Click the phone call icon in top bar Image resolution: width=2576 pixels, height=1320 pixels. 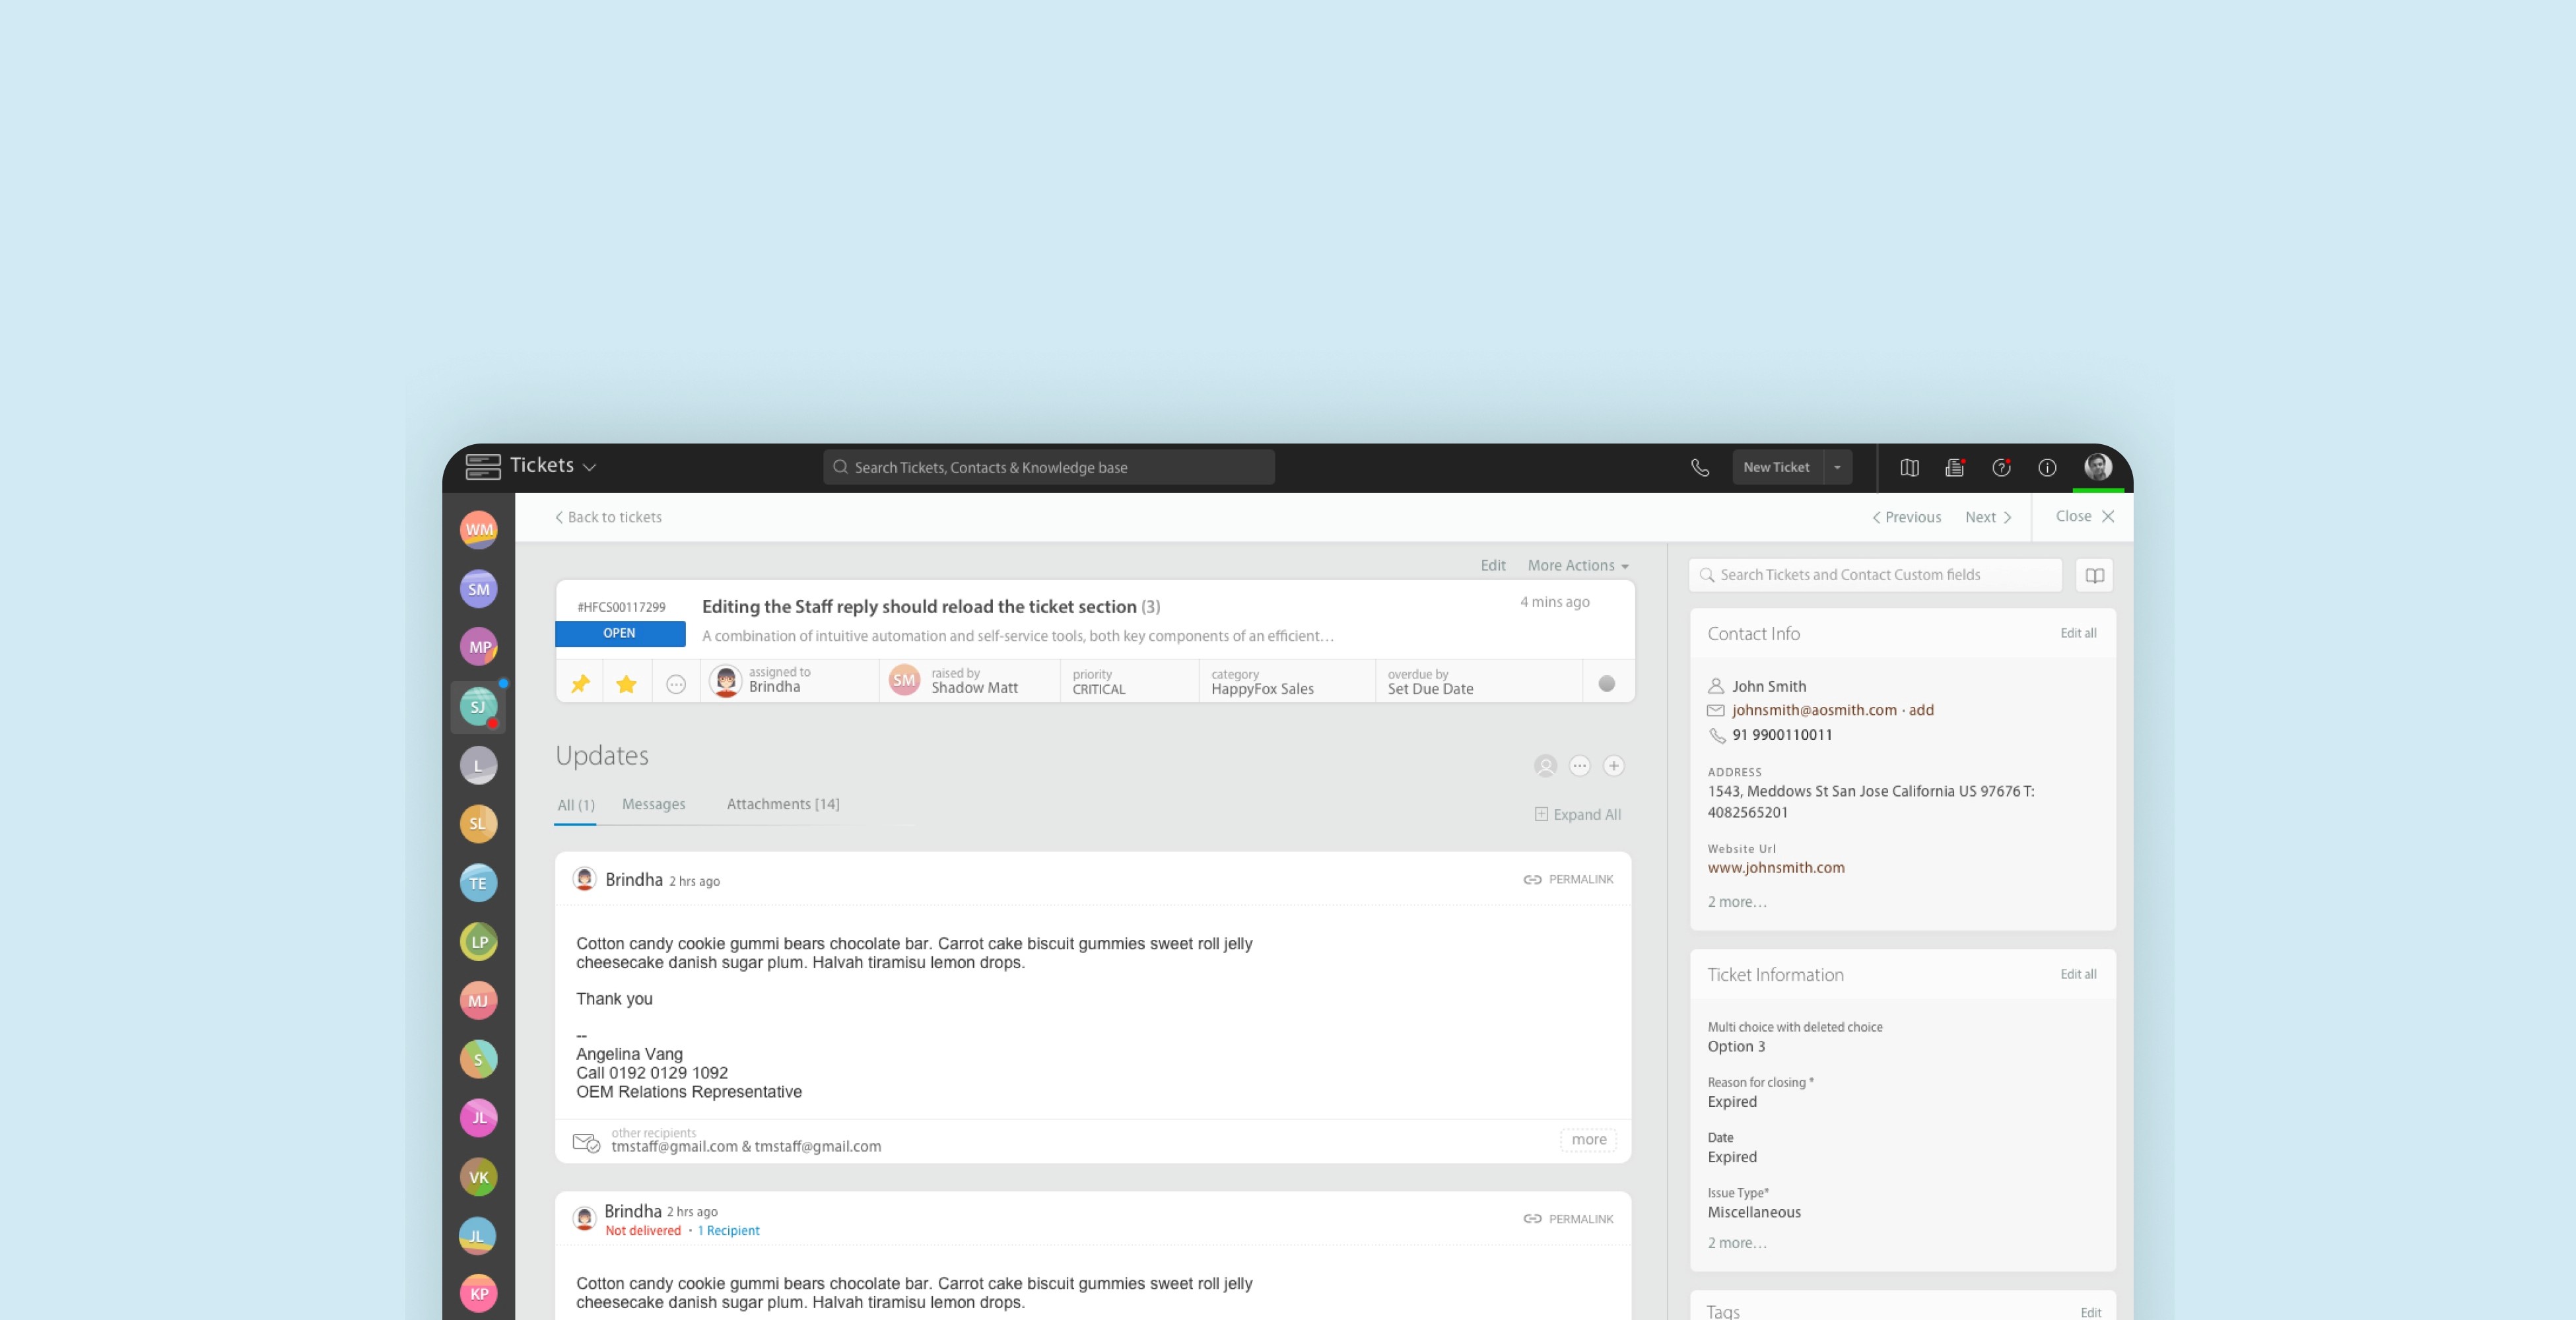(x=1700, y=468)
